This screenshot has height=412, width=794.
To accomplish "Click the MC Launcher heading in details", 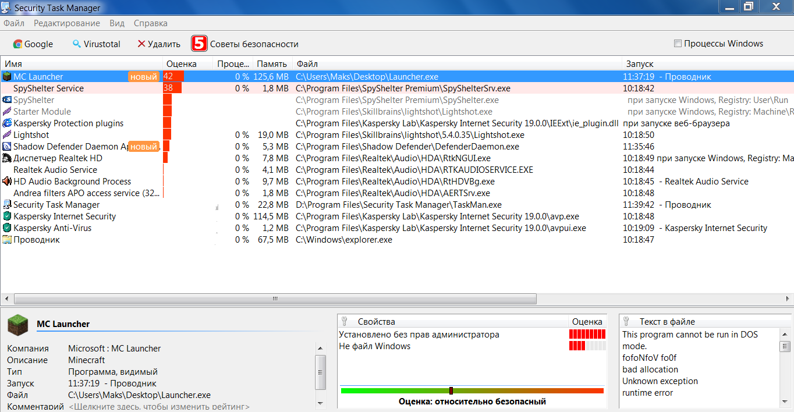I will [x=63, y=324].
